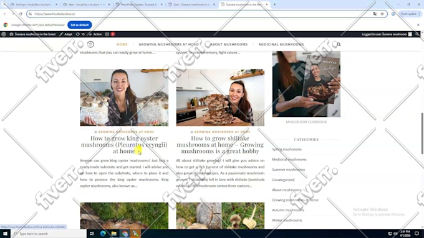Open the notification center icon

point(417,234)
